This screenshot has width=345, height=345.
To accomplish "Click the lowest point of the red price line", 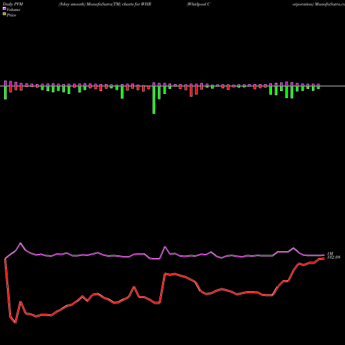I will tap(15, 323).
